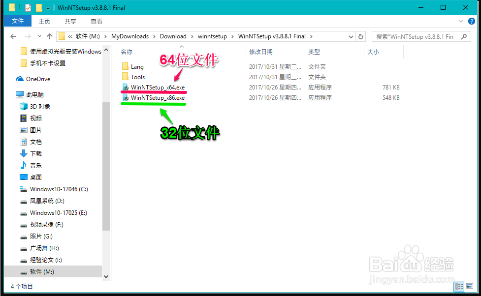Click the winntsetup breadcrumb

pyautogui.click(x=212, y=36)
